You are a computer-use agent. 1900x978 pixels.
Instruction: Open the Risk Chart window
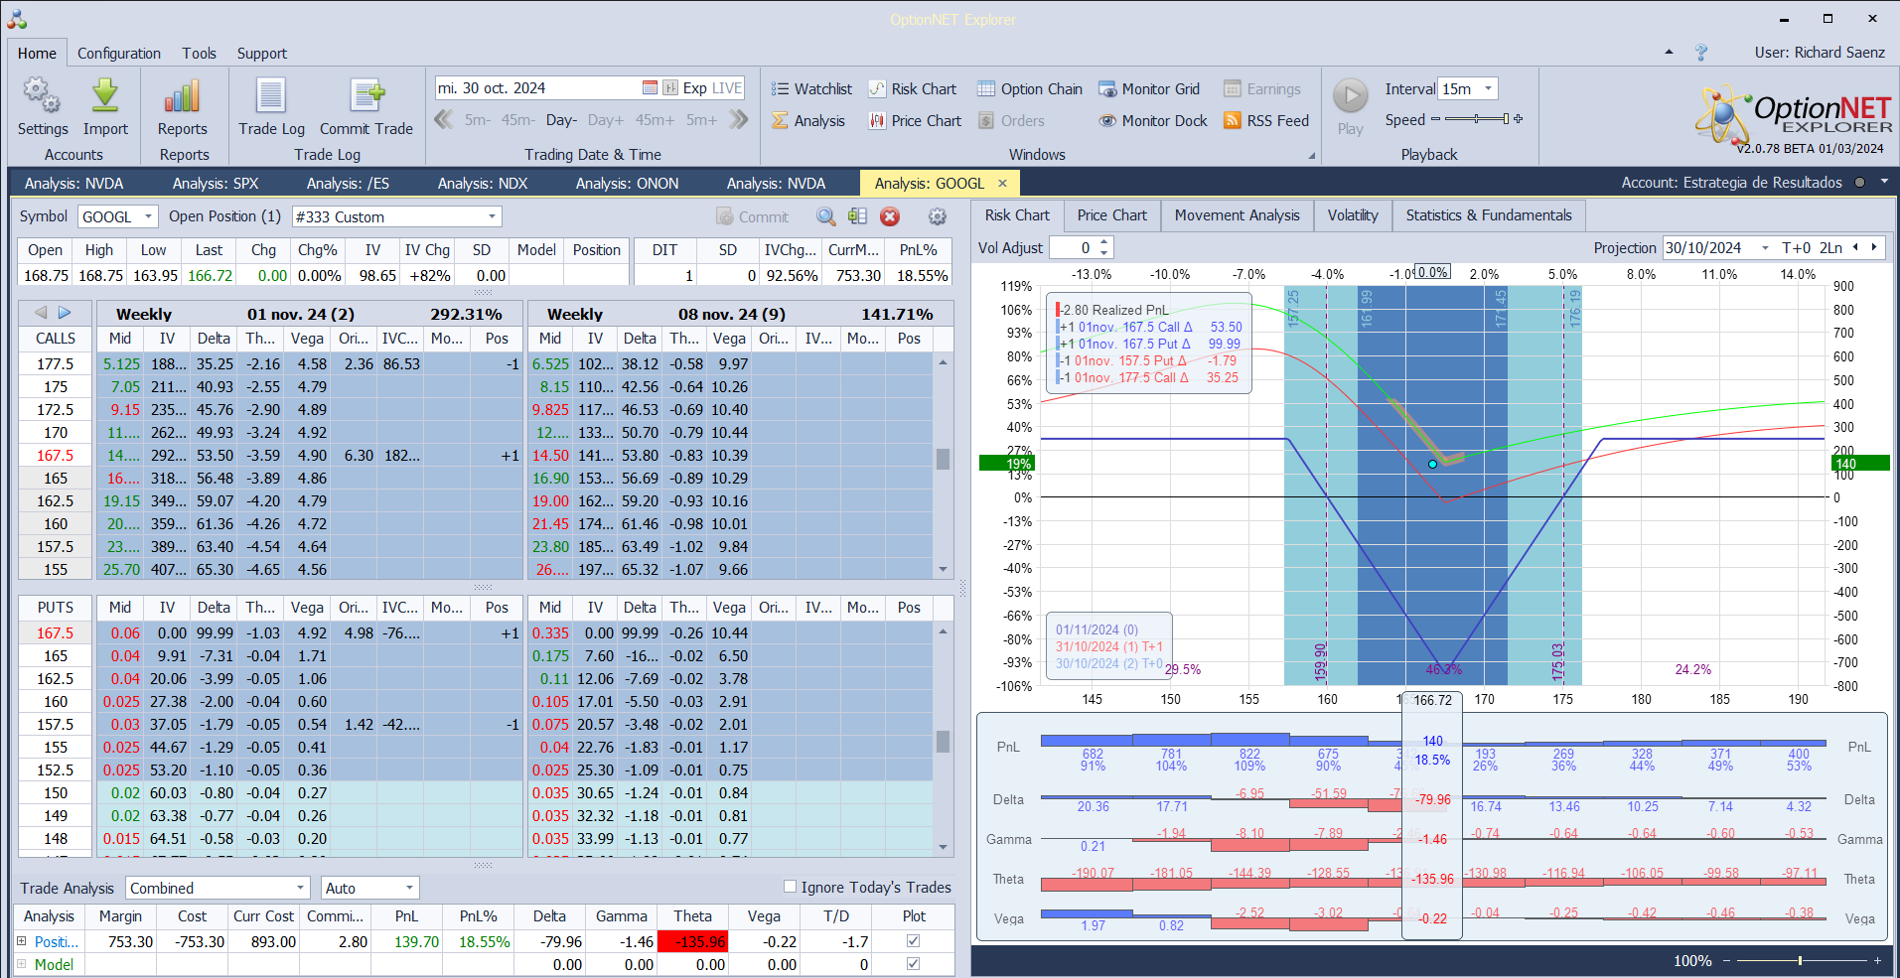click(x=912, y=89)
